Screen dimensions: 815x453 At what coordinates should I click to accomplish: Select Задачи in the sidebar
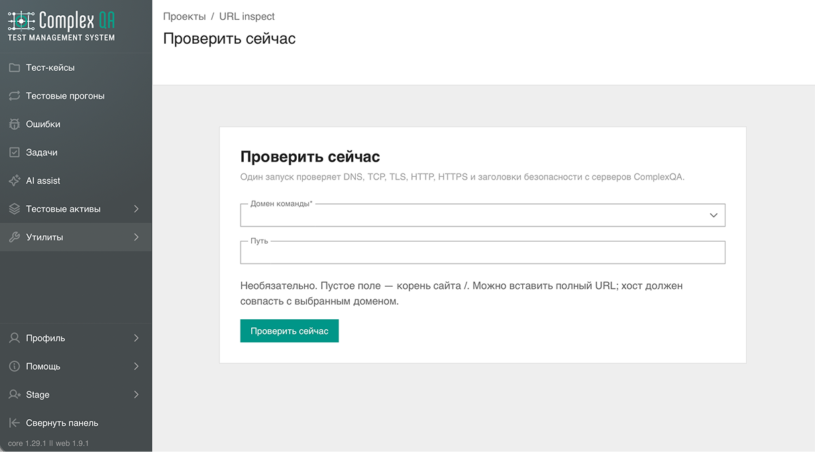[76, 152]
